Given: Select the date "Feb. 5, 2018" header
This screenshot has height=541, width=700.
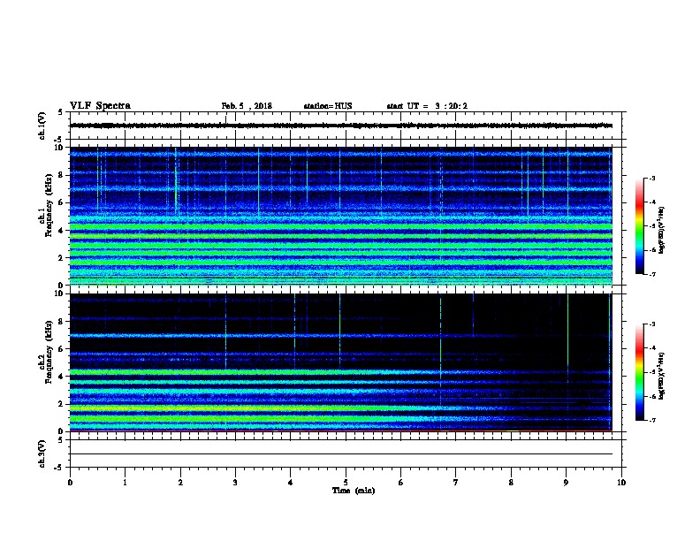Looking at the screenshot, I should (x=247, y=106).
